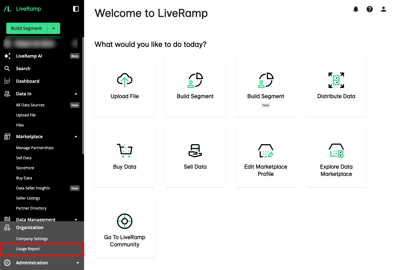The image size is (398, 270).
Task: Click the green Build Segment button
Action: coord(26,28)
